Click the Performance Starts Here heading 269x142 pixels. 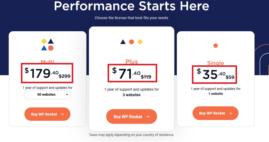click(x=132, y=6)
